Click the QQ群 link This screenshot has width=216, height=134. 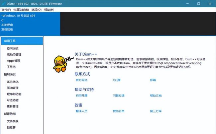click(117, 80)
